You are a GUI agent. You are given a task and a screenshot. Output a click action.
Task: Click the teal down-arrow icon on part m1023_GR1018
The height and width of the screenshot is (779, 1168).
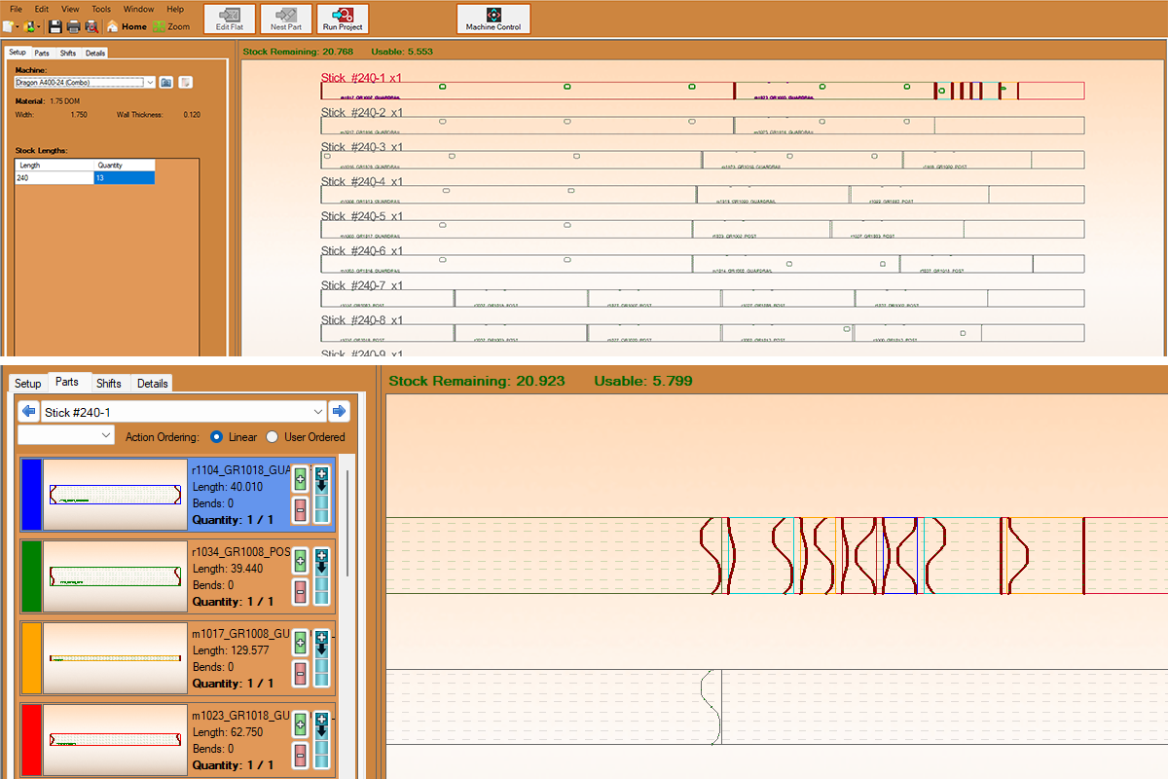(x=321, y=739)
